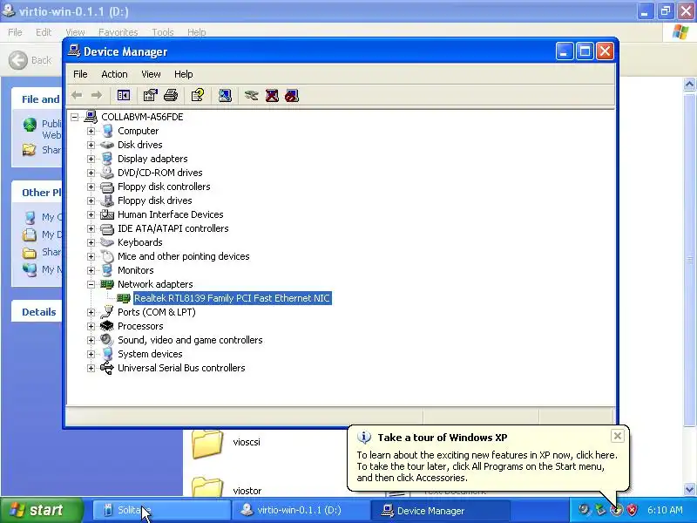Click the Universal Serial Bus controllers icon
This screenshot has width=697, height=523.
pos(107,368)
